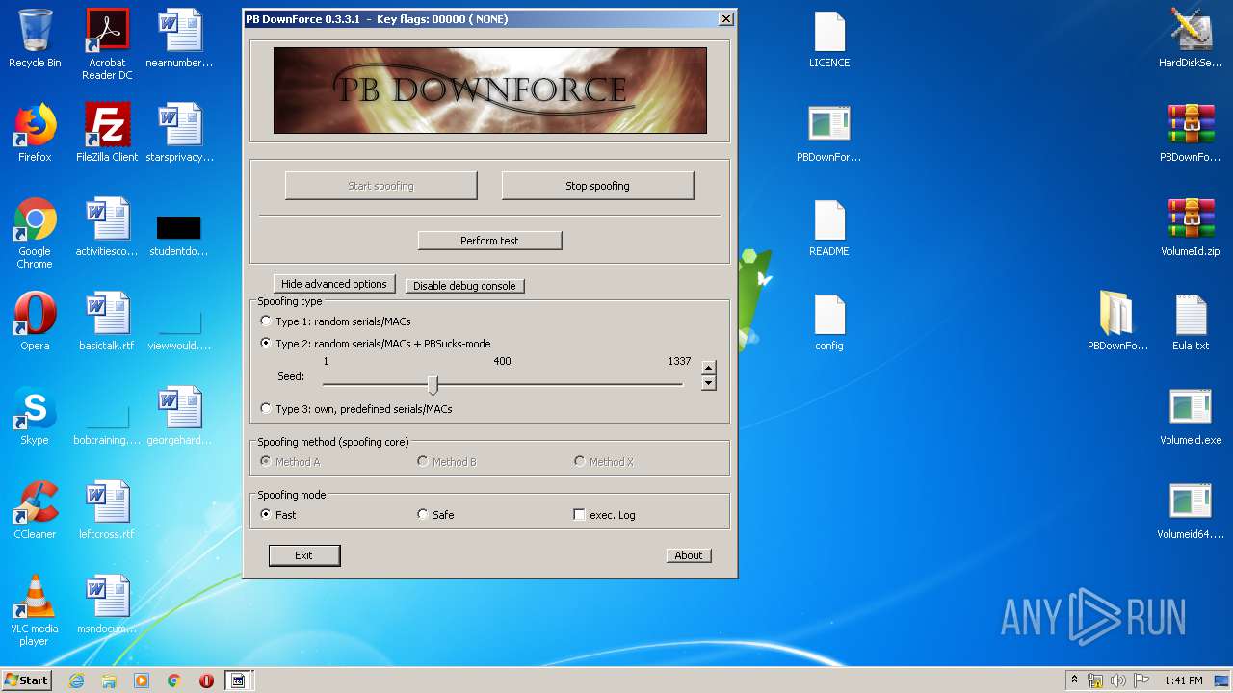Open the PBDownFo folder icon
The width and height of the screenshot is (1233, 693).
point(1117,321)
